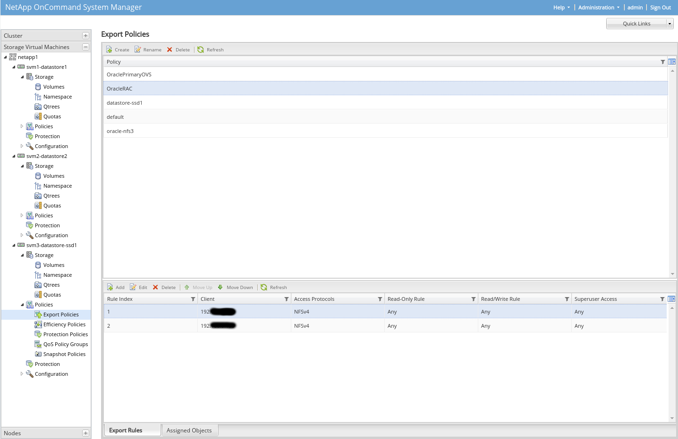The width and height of the screenshot is (678, 439).
Task: Select Storage under svm2-datastore2
Action: point(44,166)
